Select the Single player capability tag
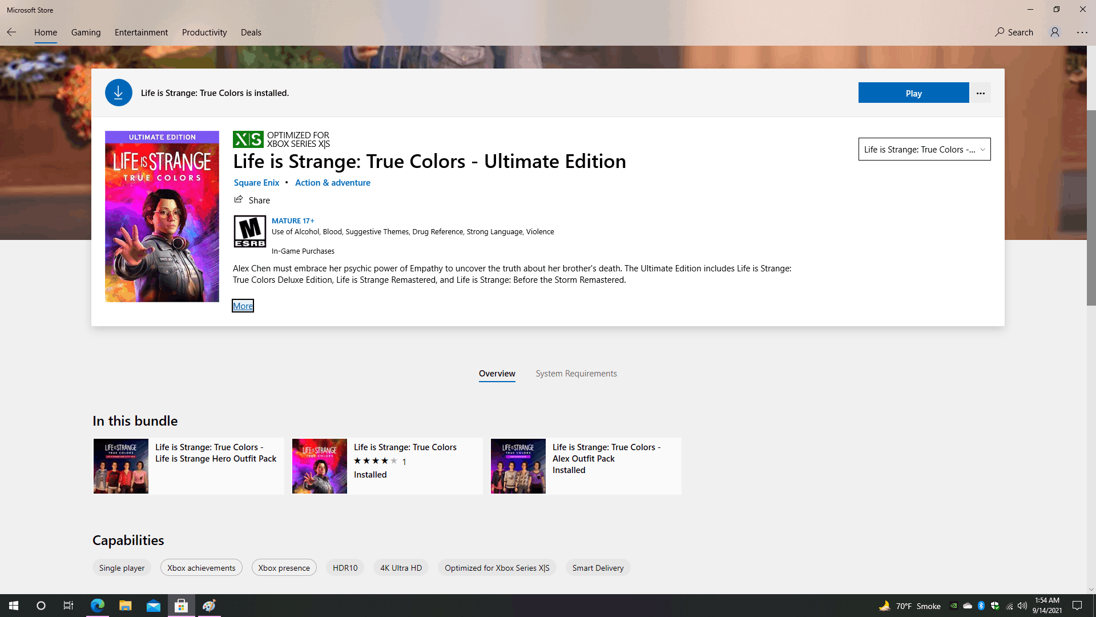The height and width of the screenshot is (617, 1096). pyautogui.click(x=122, y=567)
